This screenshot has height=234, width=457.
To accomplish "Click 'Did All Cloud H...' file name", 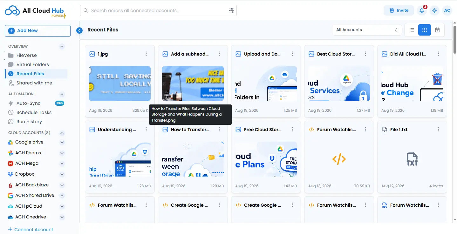I will [408, 54].
